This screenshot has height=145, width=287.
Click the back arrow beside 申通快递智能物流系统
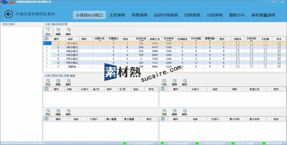tap(9, 14)
